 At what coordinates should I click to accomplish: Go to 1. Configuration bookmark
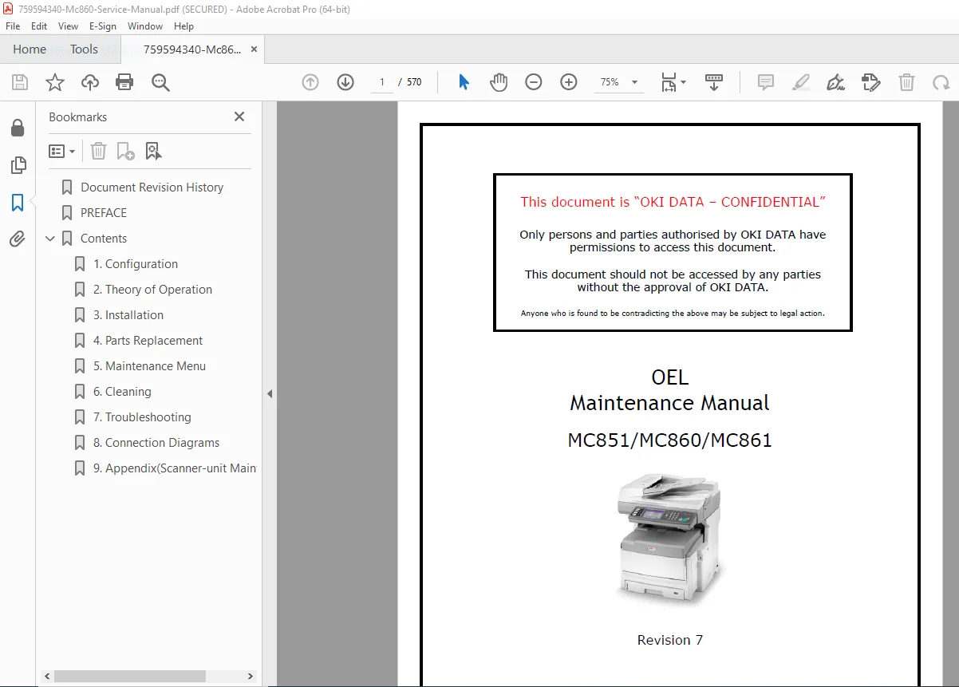(136, 264)
